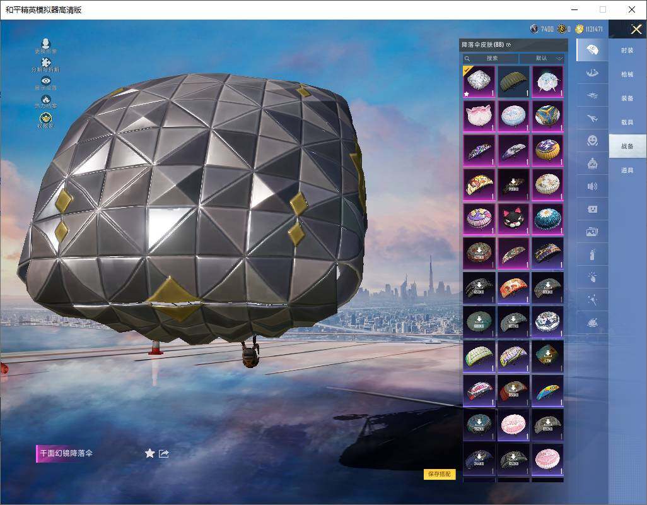
Task: Click the info icon beside 降落伞皮肤(88)
Action: coord(508,45)
